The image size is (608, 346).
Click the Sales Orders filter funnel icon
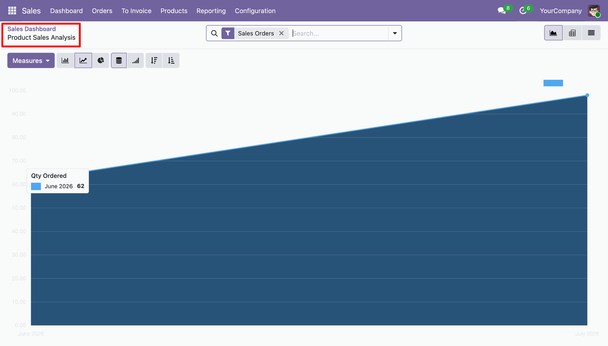[228, 33]
